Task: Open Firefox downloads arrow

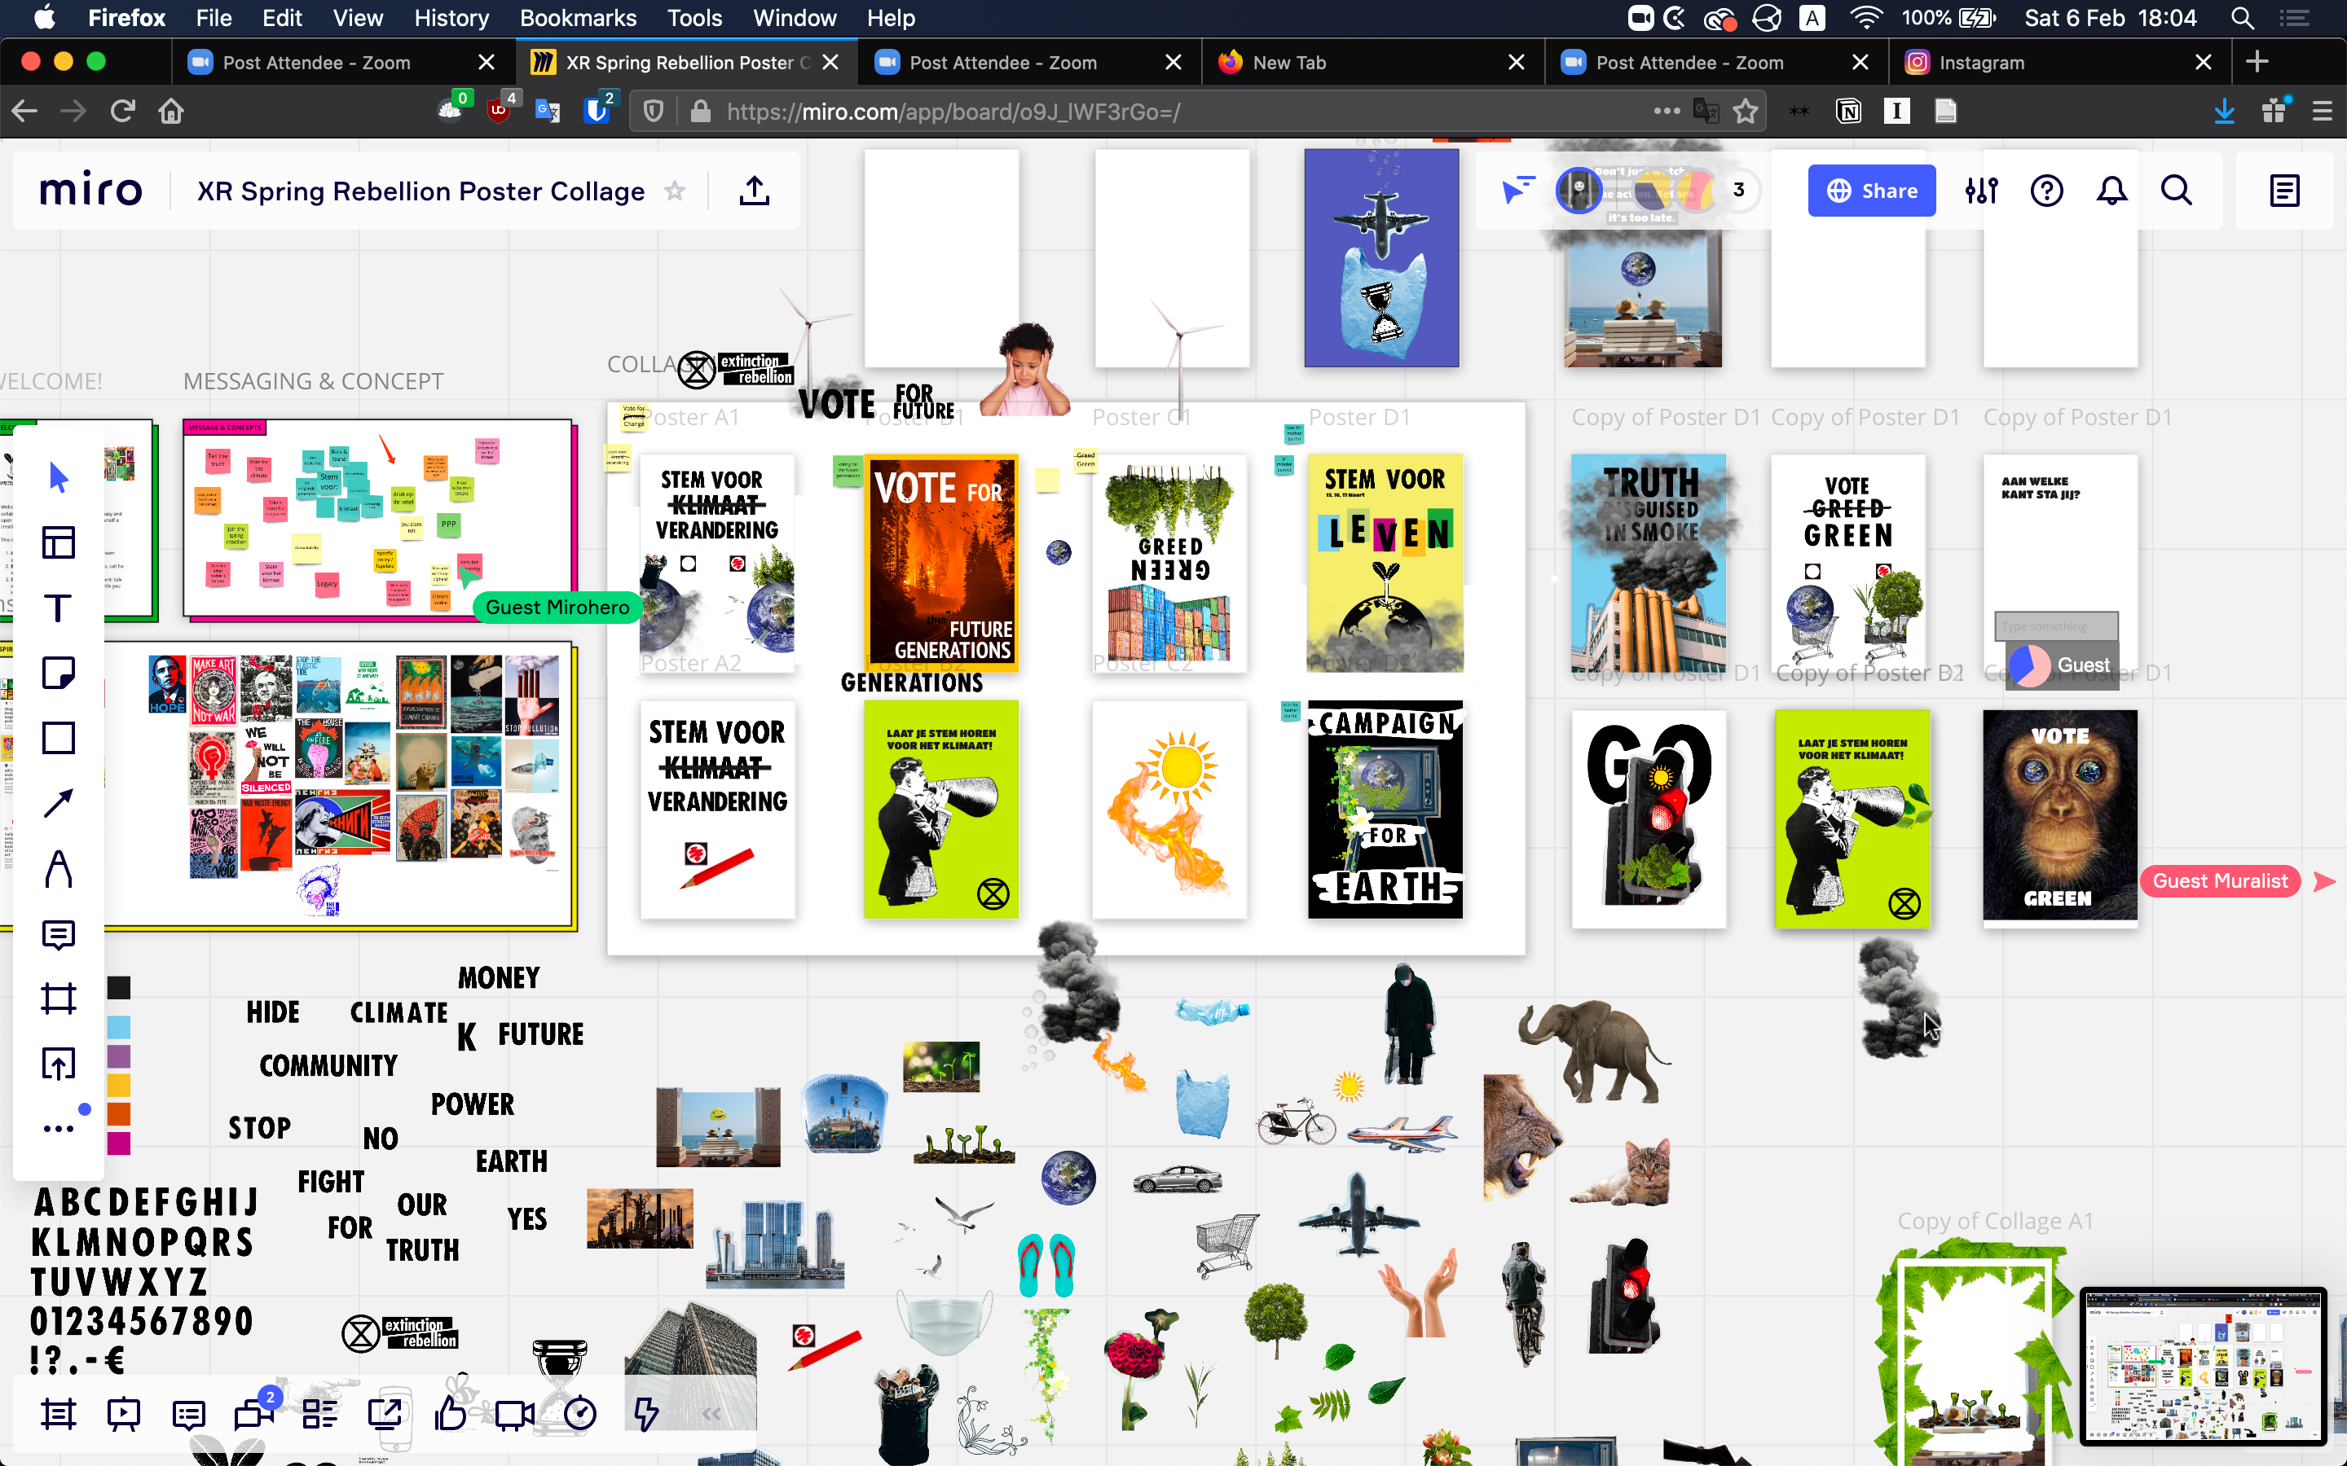Action: point(2225,112)
